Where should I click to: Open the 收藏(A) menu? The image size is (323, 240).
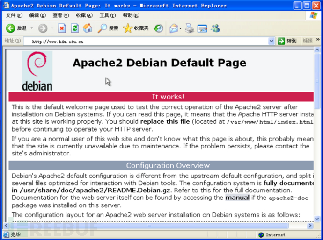click(84, 15)
